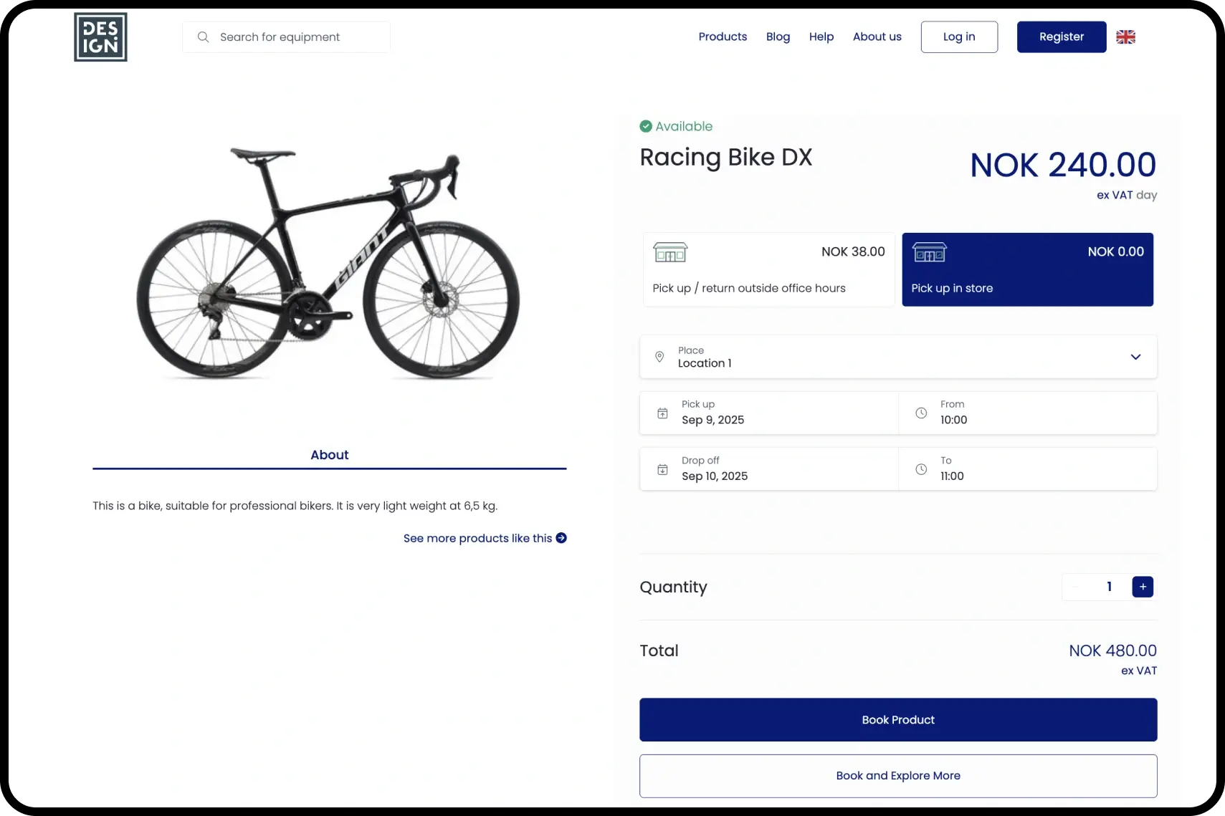The height and width of the screenshot is (816, 1225).
Task: Click arrow icon beside See more products
Action: (x=561, y=538)
